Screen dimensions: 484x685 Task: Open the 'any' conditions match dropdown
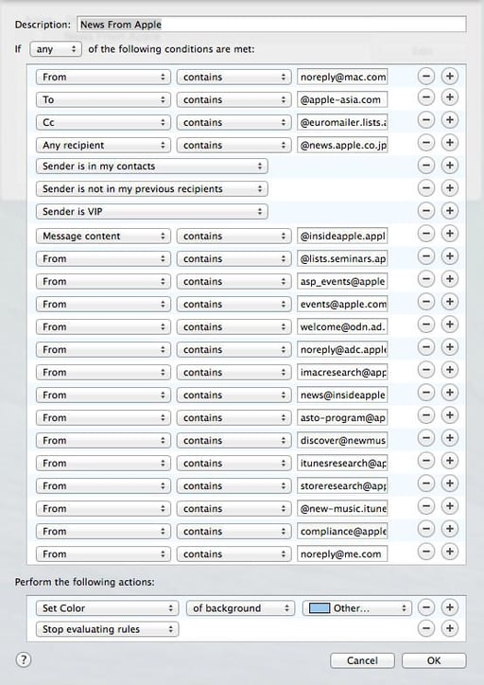click(56, 49)
